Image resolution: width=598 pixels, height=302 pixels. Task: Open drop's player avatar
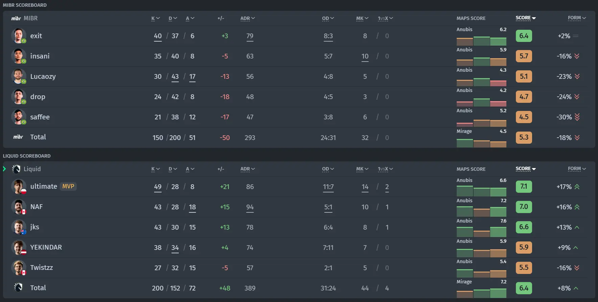pyautogui.click(x=19, y=97)
